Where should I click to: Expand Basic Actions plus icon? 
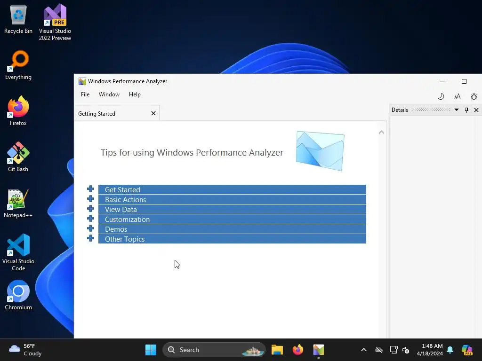click(90, 199)
